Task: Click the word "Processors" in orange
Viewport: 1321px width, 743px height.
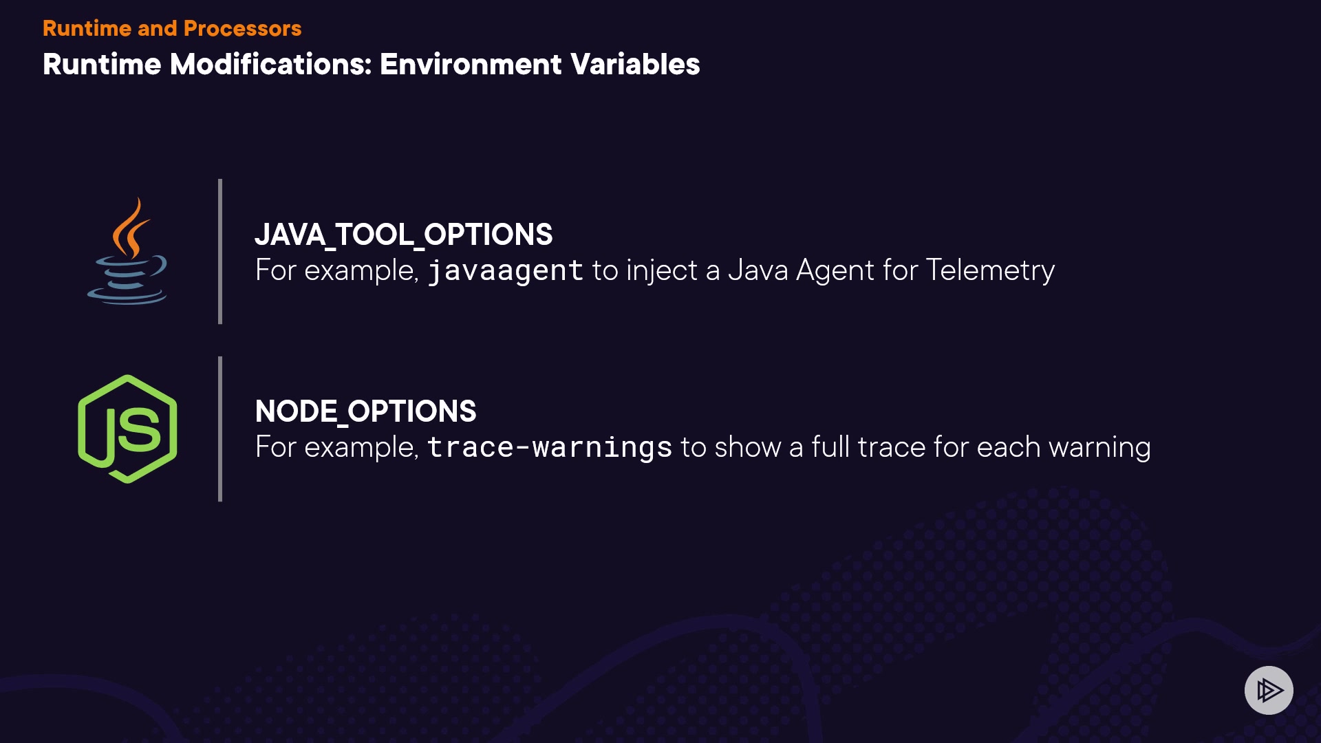Action: point(242,28)
